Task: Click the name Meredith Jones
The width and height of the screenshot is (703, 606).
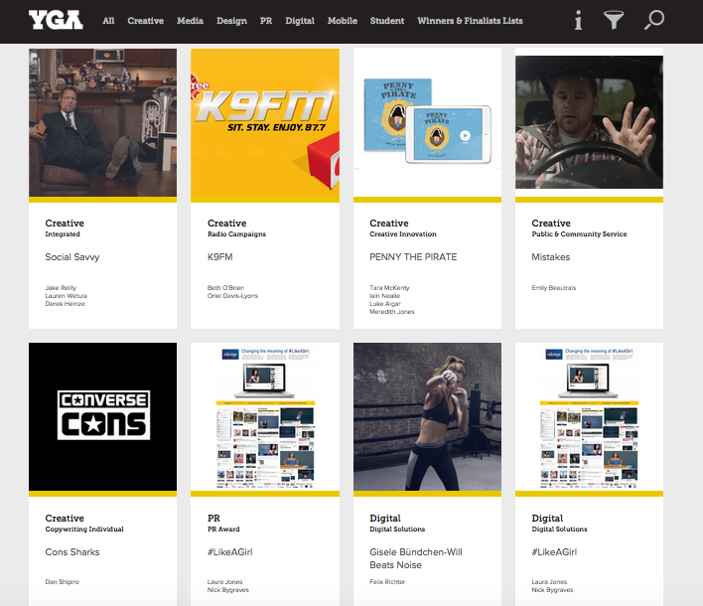Action: point(391,312)
